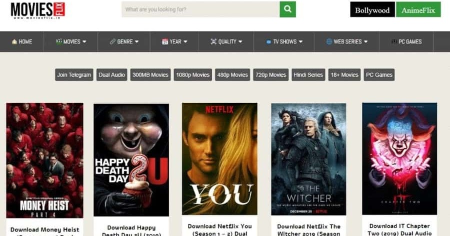Focus the 'What are you looking for?' search box
This screenshot has height=236, width=450.
(x=200, y=9)
